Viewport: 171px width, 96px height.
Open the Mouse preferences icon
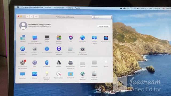[106, 63]
